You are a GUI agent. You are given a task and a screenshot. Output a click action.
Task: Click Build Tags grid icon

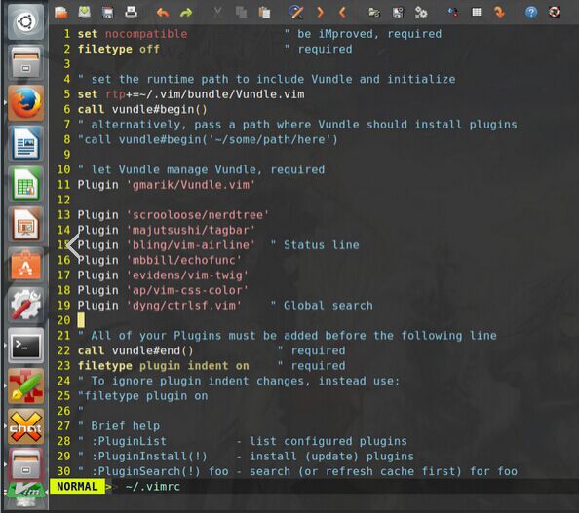pyautogui.click(x=477, y=13)
